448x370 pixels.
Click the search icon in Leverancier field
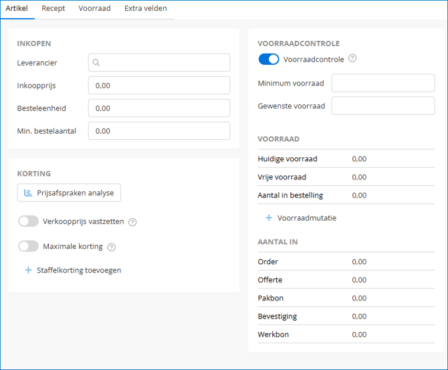click(x=96, y=63)
